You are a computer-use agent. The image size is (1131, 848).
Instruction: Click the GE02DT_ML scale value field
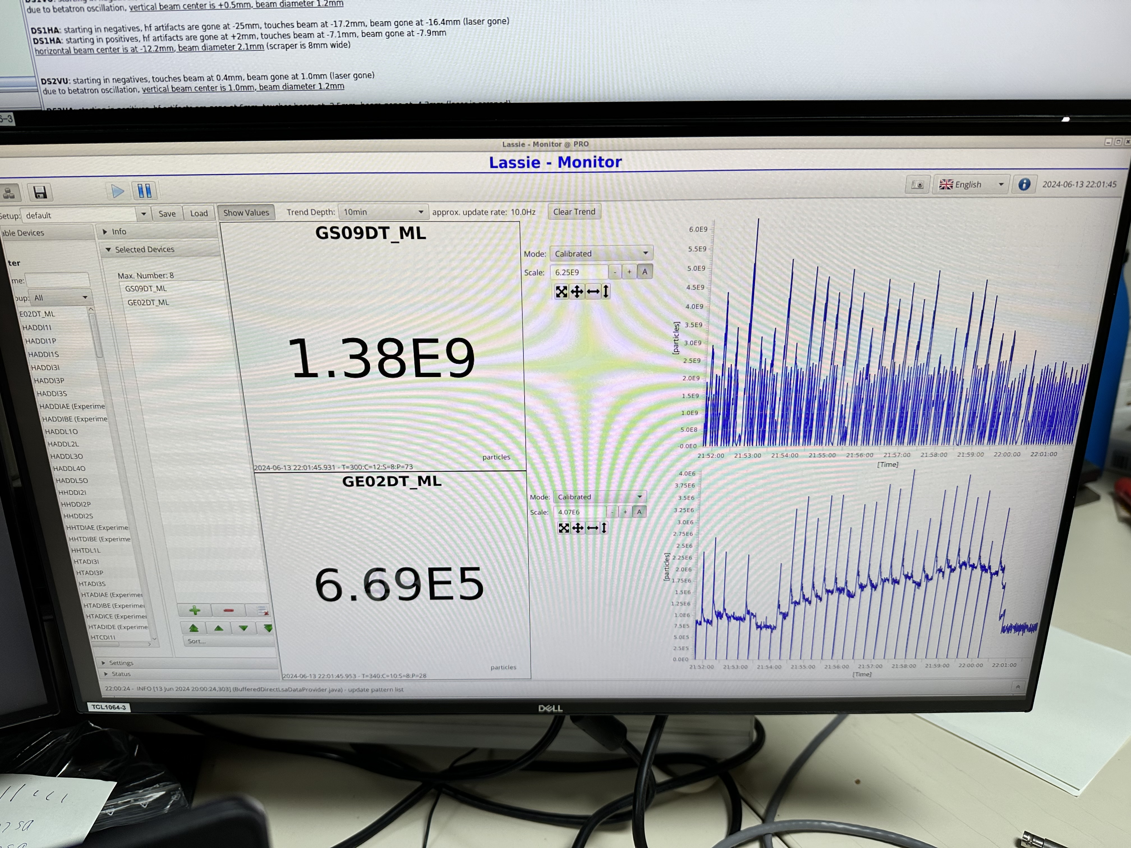[x=580, y=512]
